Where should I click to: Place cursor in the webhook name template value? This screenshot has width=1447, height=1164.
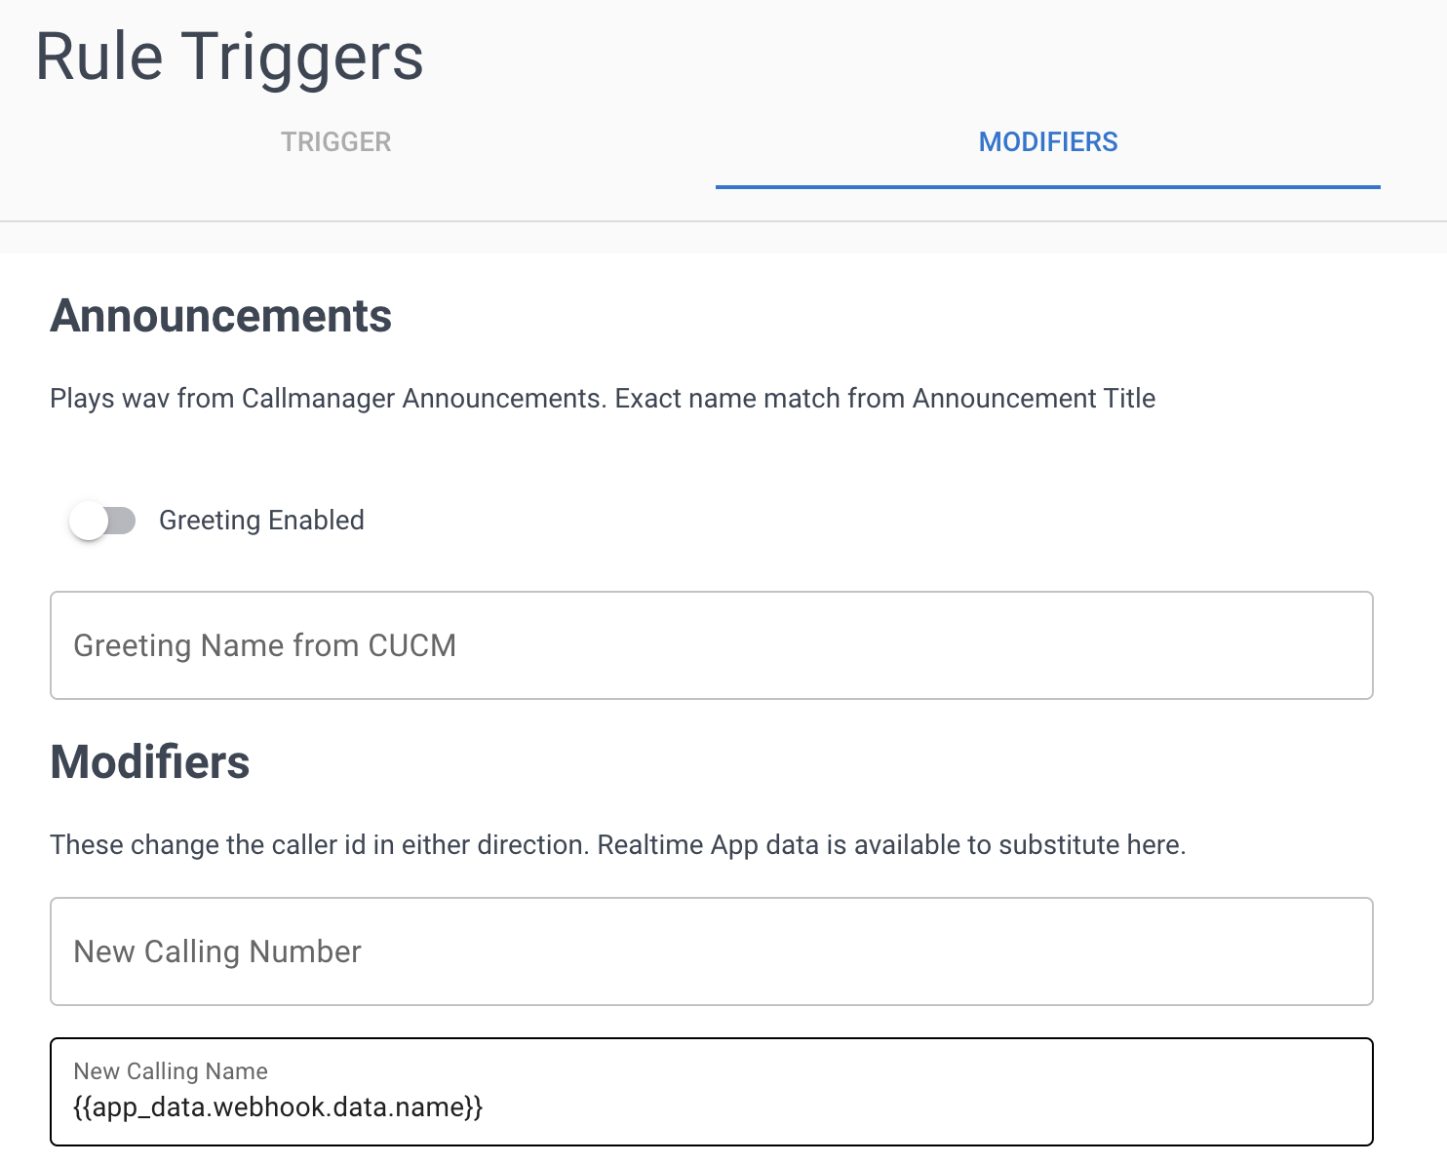tap(278, 1107)
